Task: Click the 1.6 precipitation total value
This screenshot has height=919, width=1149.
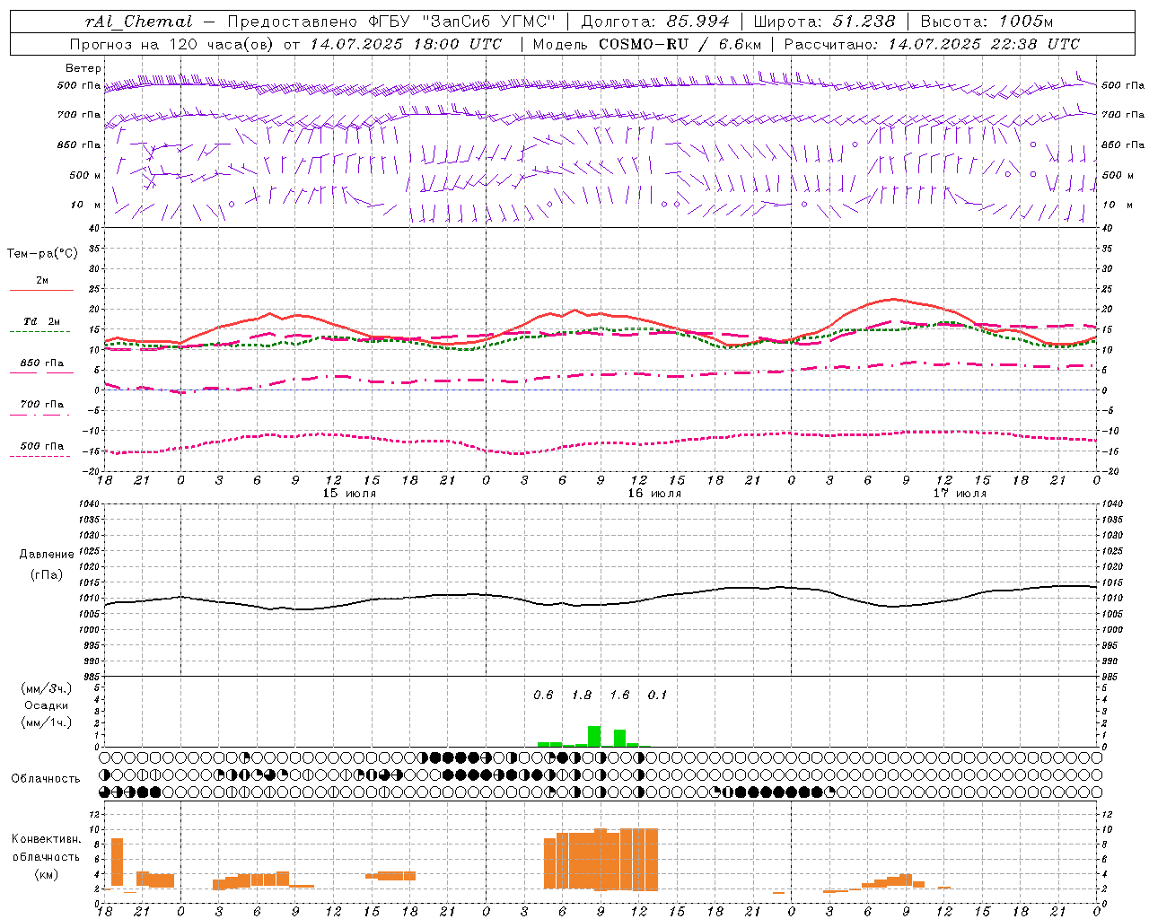Action: (619, 696)
